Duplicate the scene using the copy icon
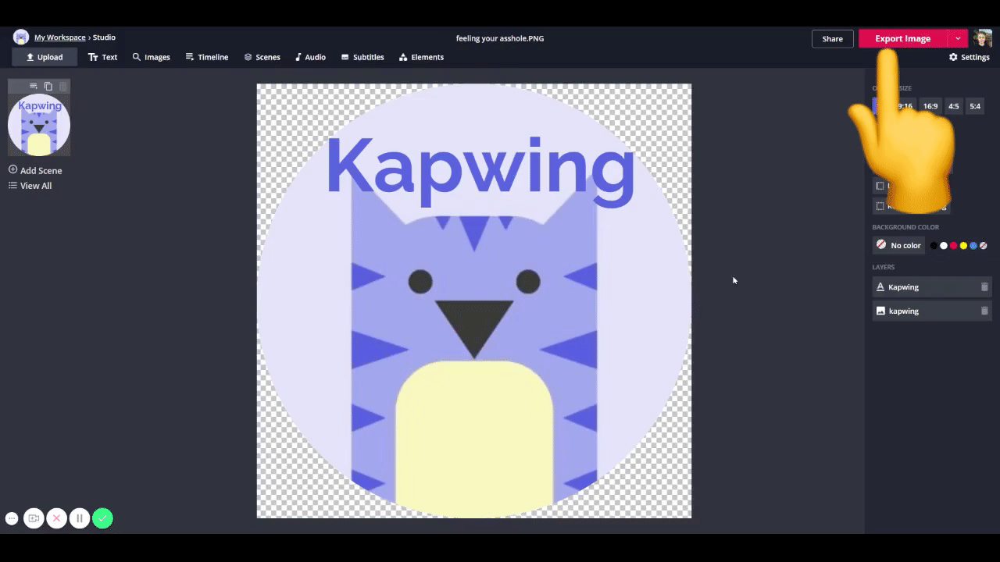Viewport: 1000px width, 562px height. [x=48, y=87]
